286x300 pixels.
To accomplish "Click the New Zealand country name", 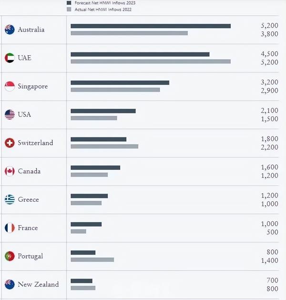I will click(x=38, y=284).
